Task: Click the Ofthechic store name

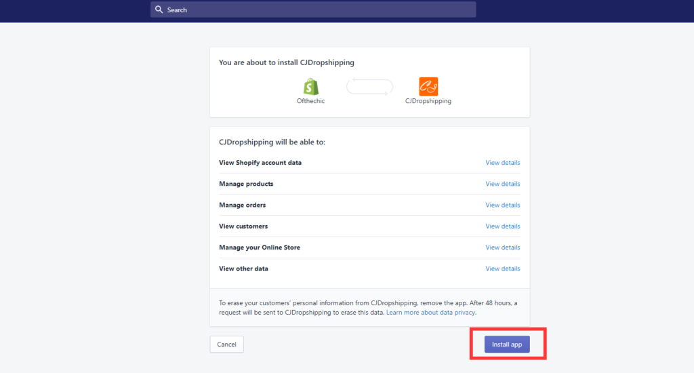Action: 310,101
